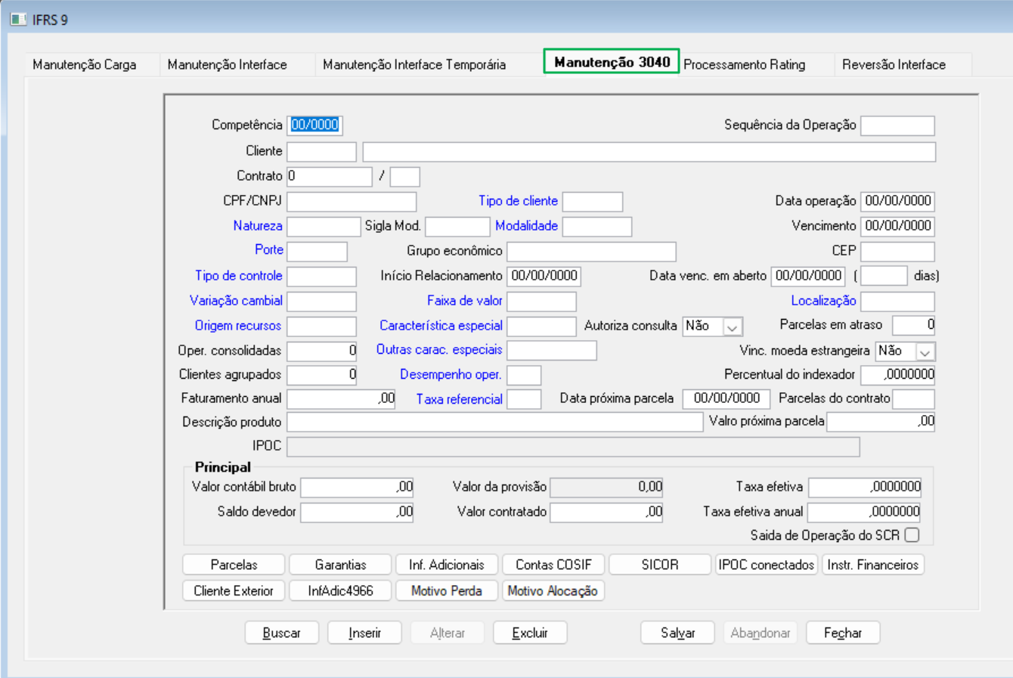Click the Data operação date field
The image size is (1013, 678).
(x=897, y=202)
